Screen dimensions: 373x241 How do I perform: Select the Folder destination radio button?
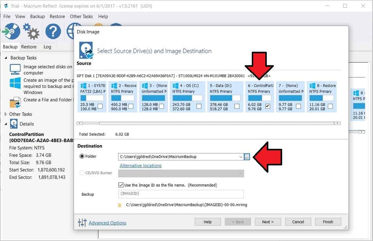[82, 156]
